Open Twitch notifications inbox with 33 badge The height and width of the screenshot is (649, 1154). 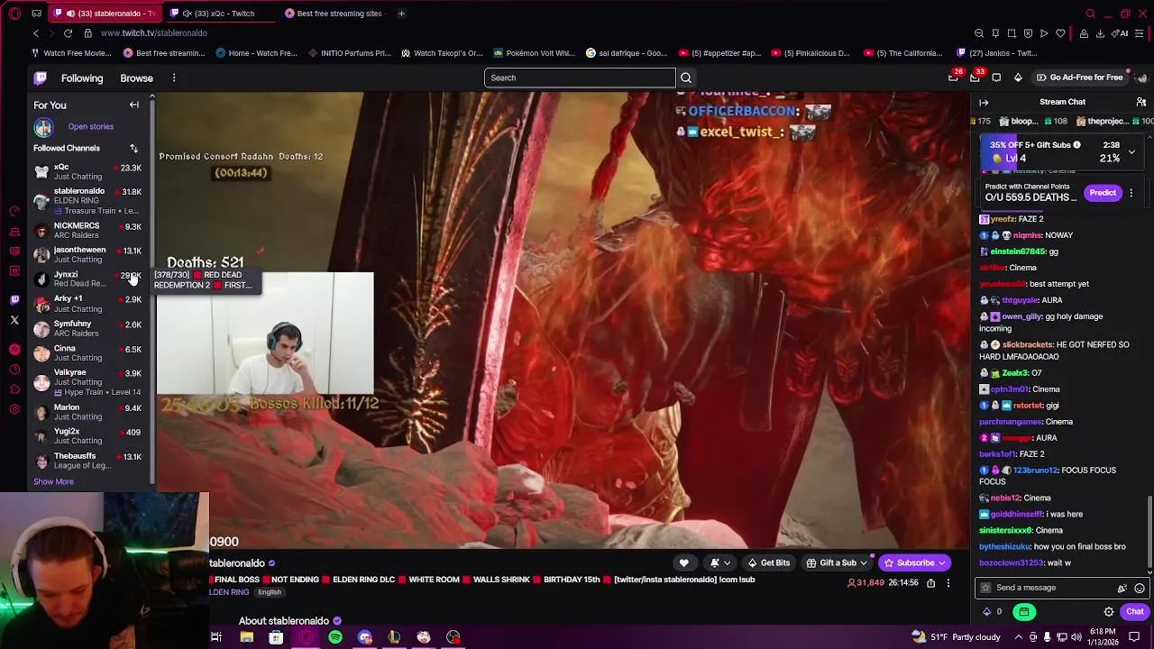coord(975,78)
